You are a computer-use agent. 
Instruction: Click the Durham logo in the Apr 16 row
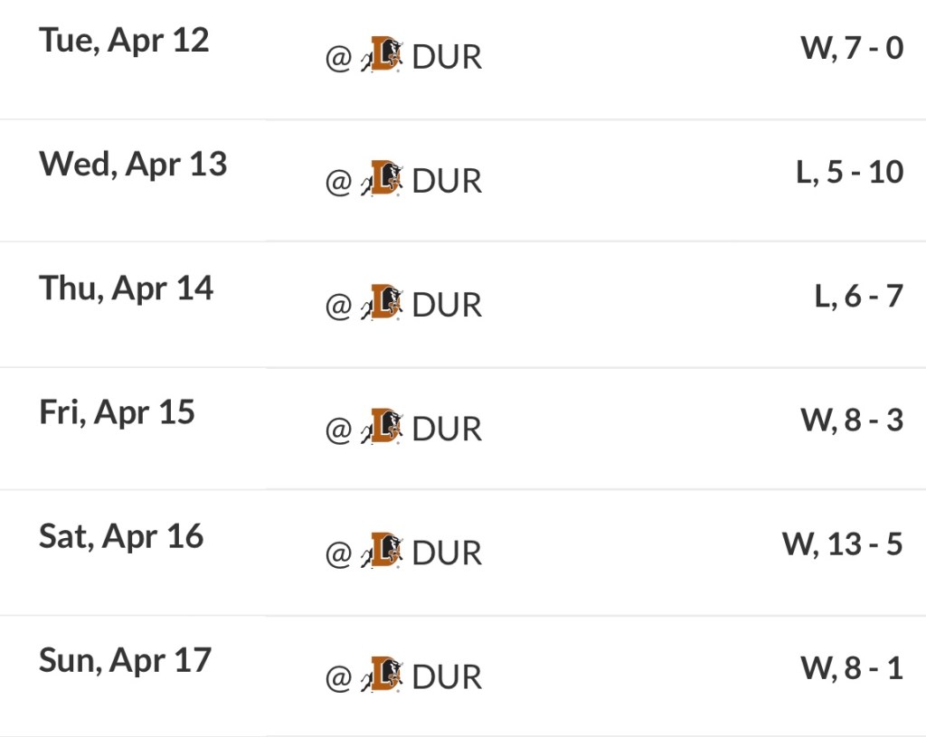pyautogui.click(x=383, y=552)
